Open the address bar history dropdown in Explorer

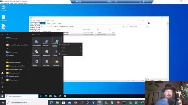pyautogui.click(x=123, y=26)
